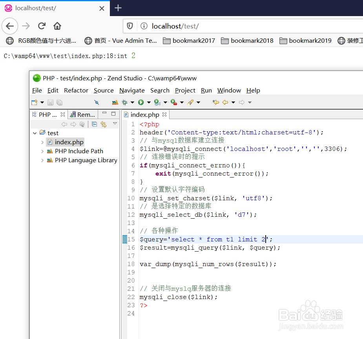Viewport: 363px width, 339px height.
Task: Open the File menu
Action: (x=37, y=91)
